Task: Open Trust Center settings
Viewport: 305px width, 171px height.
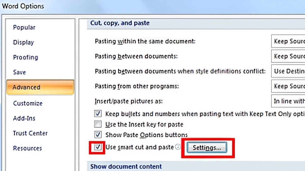Action: point(30,133)
